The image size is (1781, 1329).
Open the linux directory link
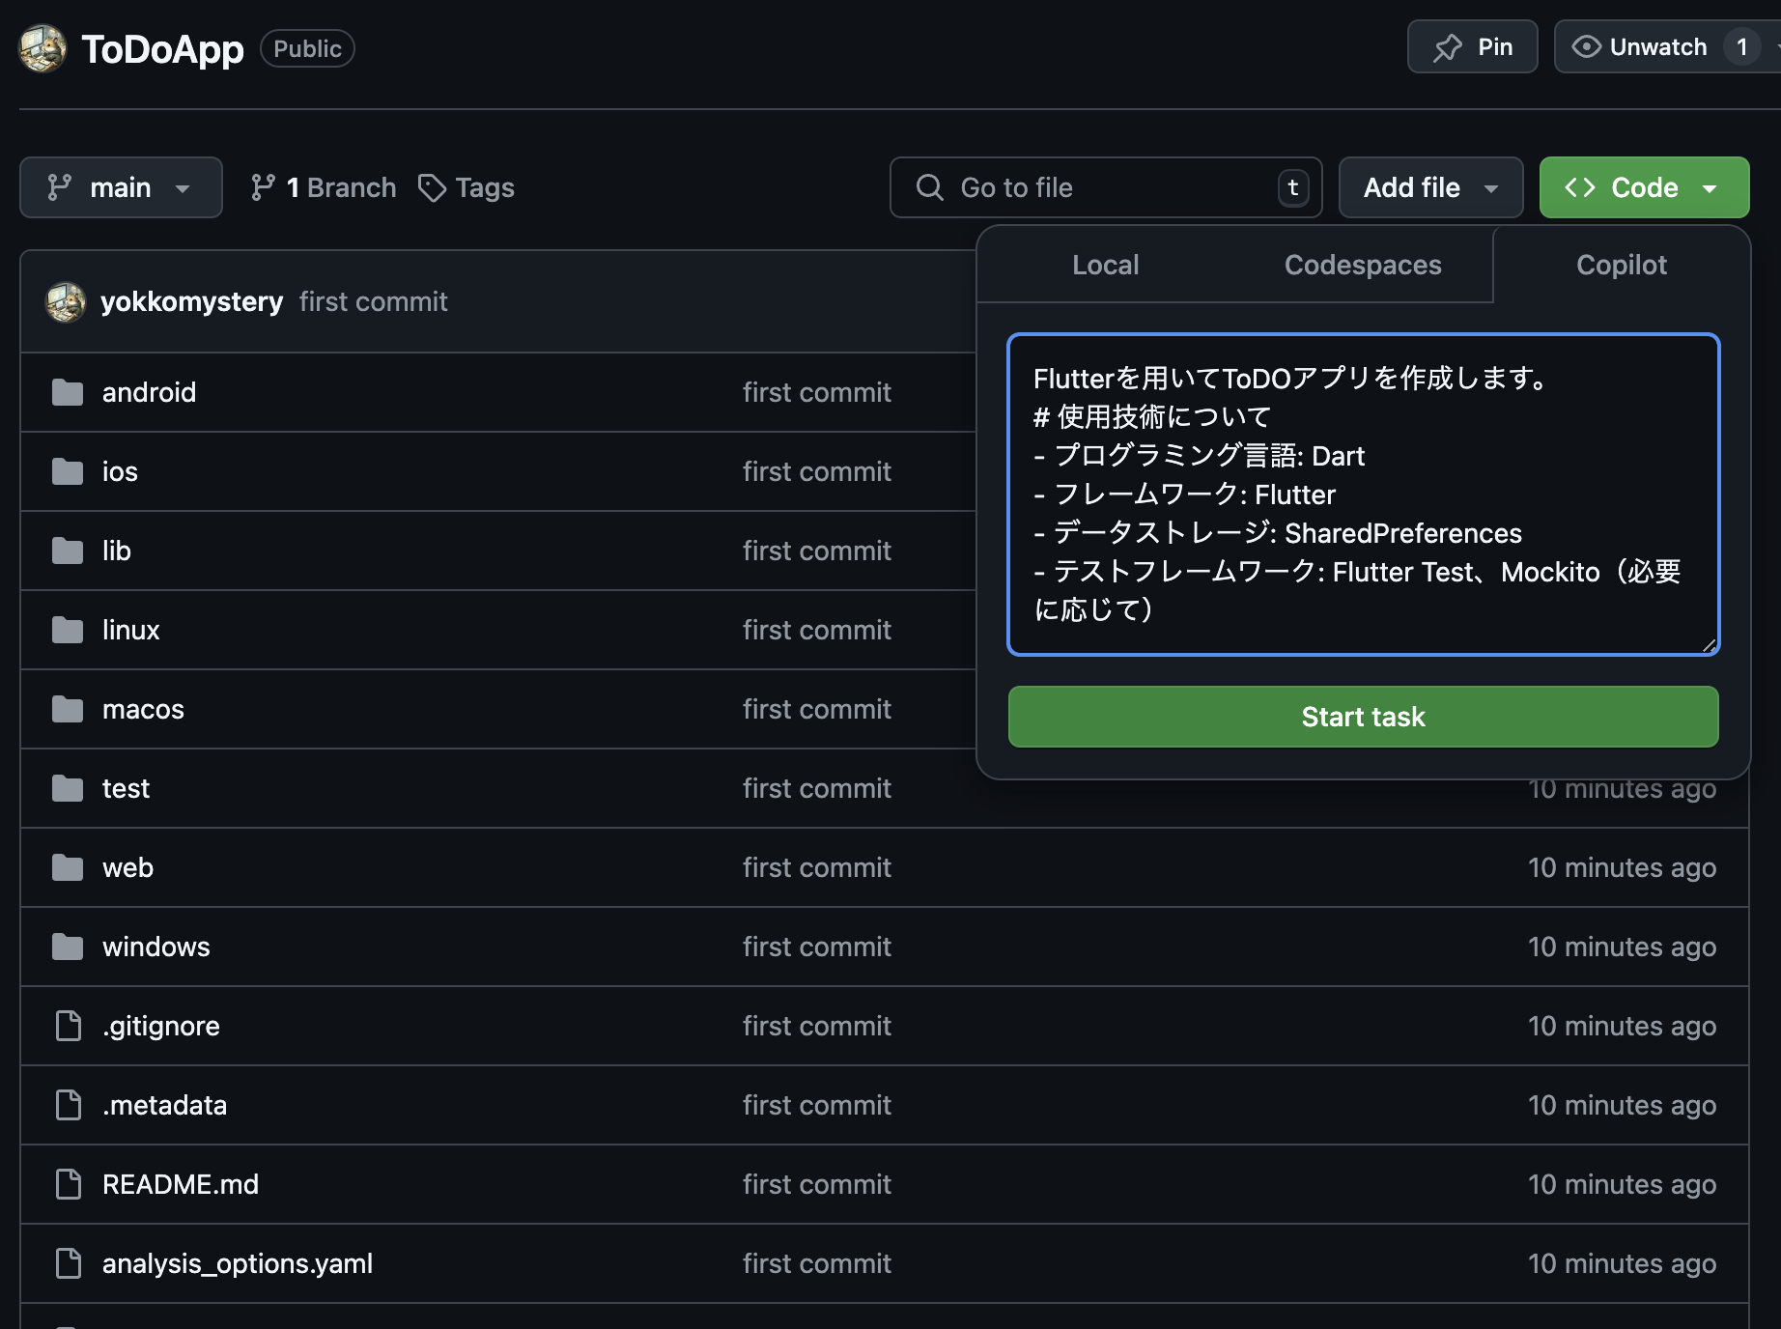131,630
